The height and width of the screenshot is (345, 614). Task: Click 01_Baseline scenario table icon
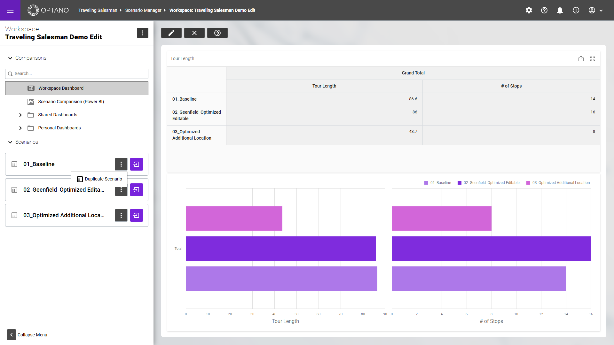pyautogui.click(x=14, y=164)
